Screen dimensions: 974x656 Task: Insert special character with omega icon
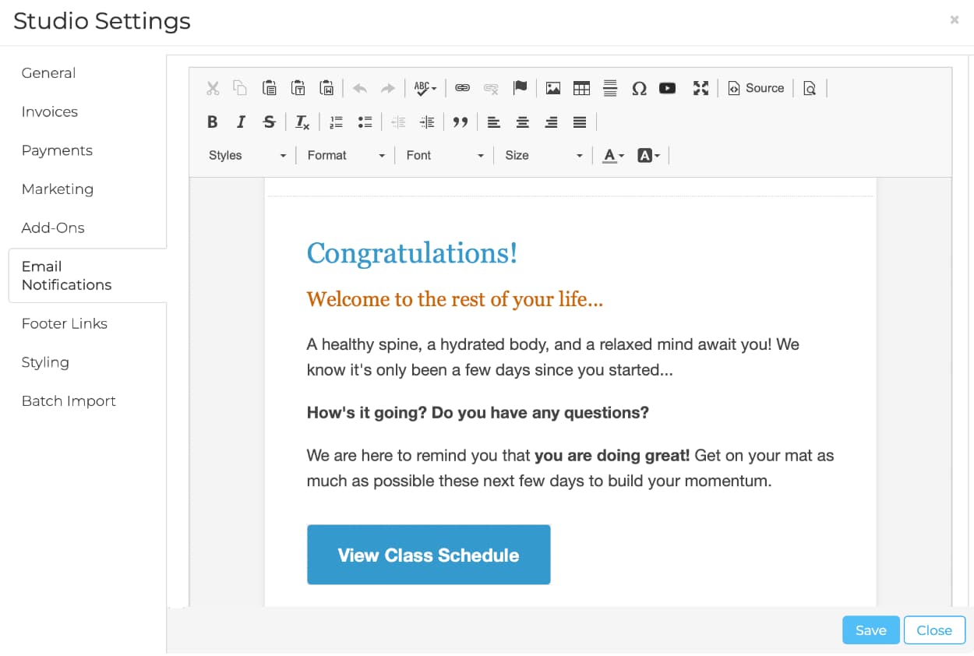click(x=639, y=88)
